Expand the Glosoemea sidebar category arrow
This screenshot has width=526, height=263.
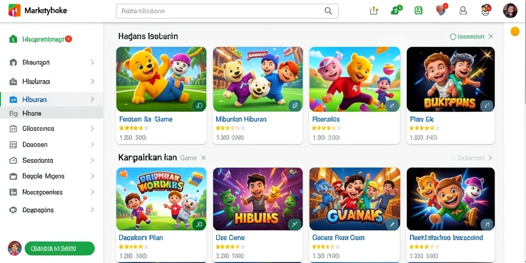click(x=92, y=128)
